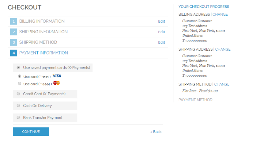
Task: Click step 3 number badge
Action: tap(14, 42)
